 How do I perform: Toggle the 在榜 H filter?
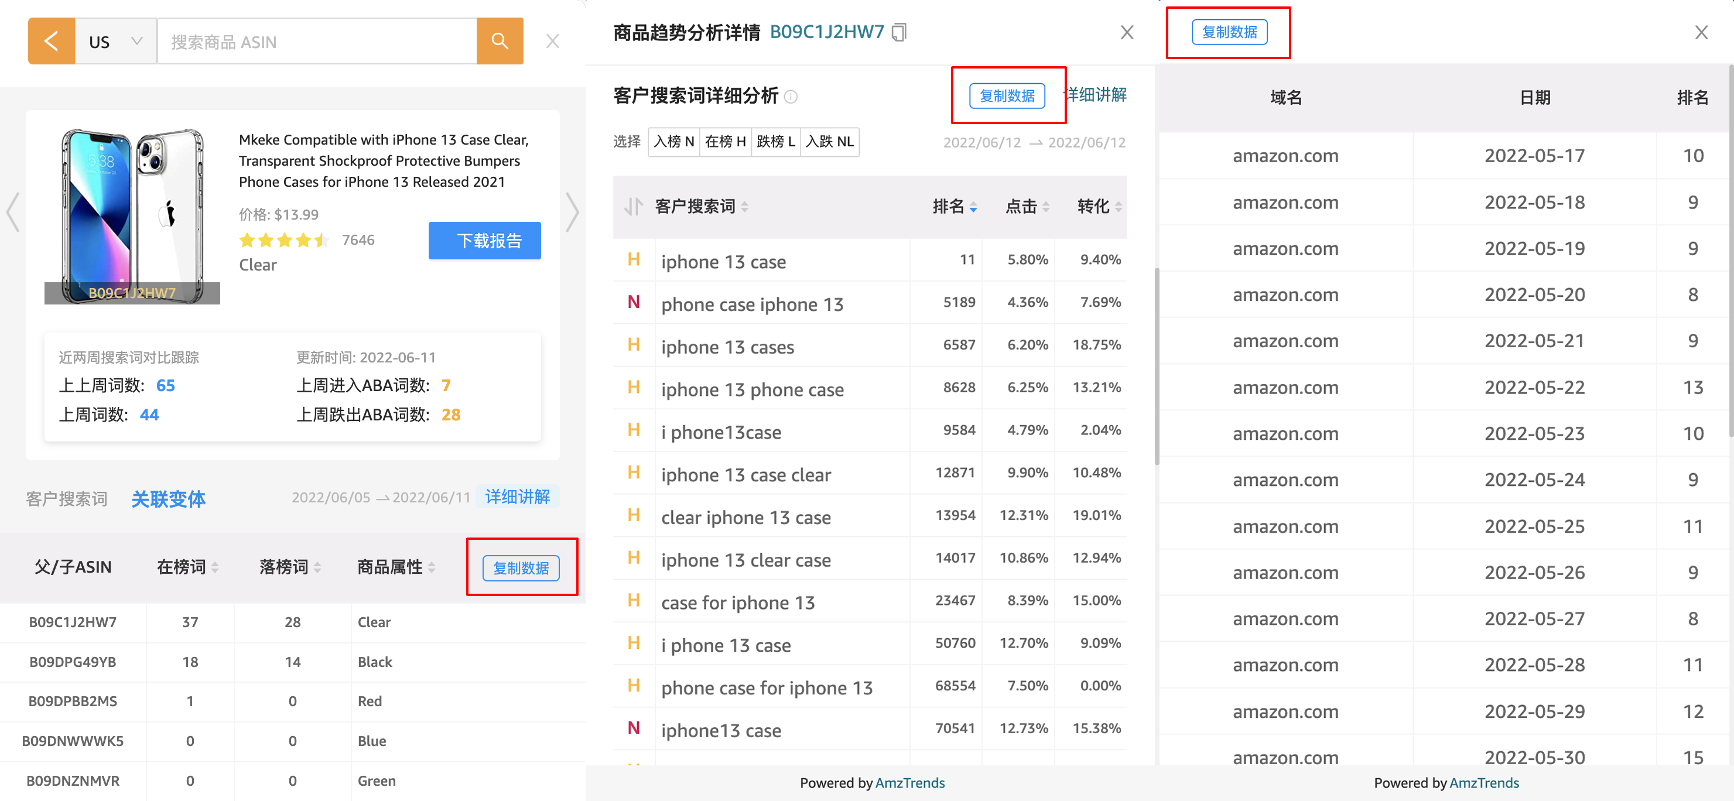pyautogui.click(x=725, y=141)
